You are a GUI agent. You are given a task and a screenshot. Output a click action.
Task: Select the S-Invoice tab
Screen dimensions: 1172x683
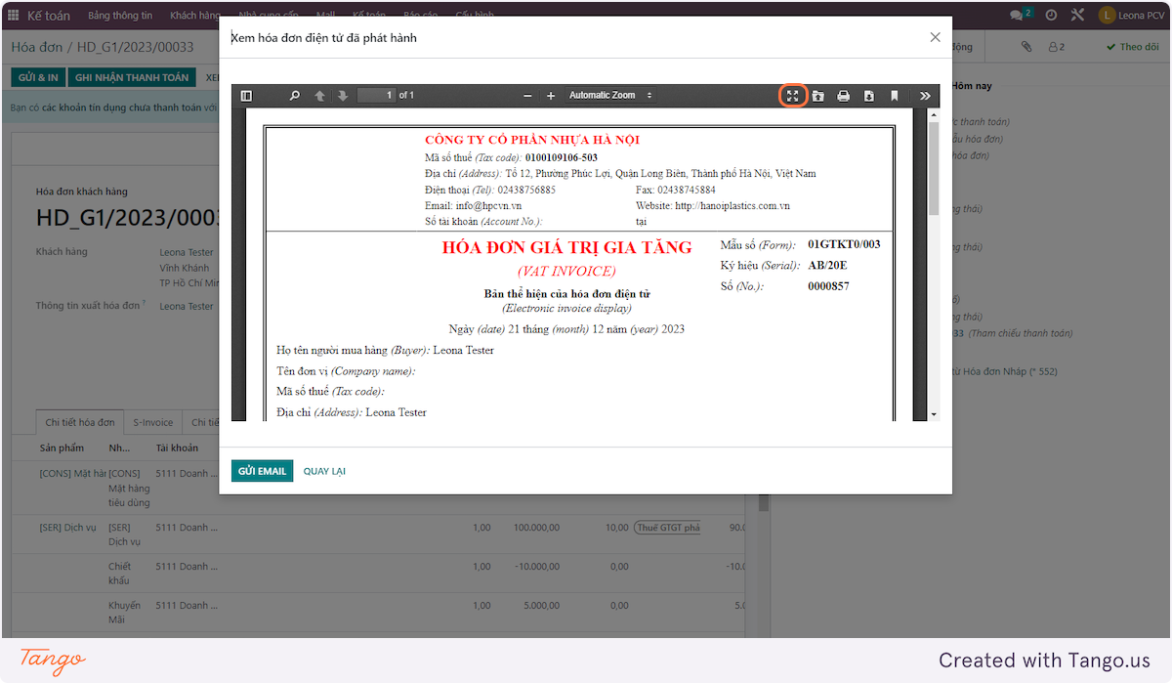(153, 422)
